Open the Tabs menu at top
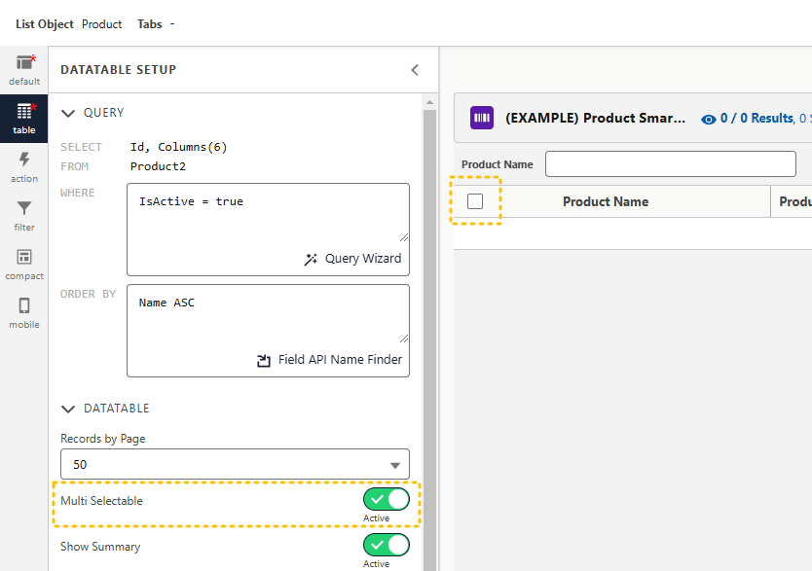 (x=156, y=24)
